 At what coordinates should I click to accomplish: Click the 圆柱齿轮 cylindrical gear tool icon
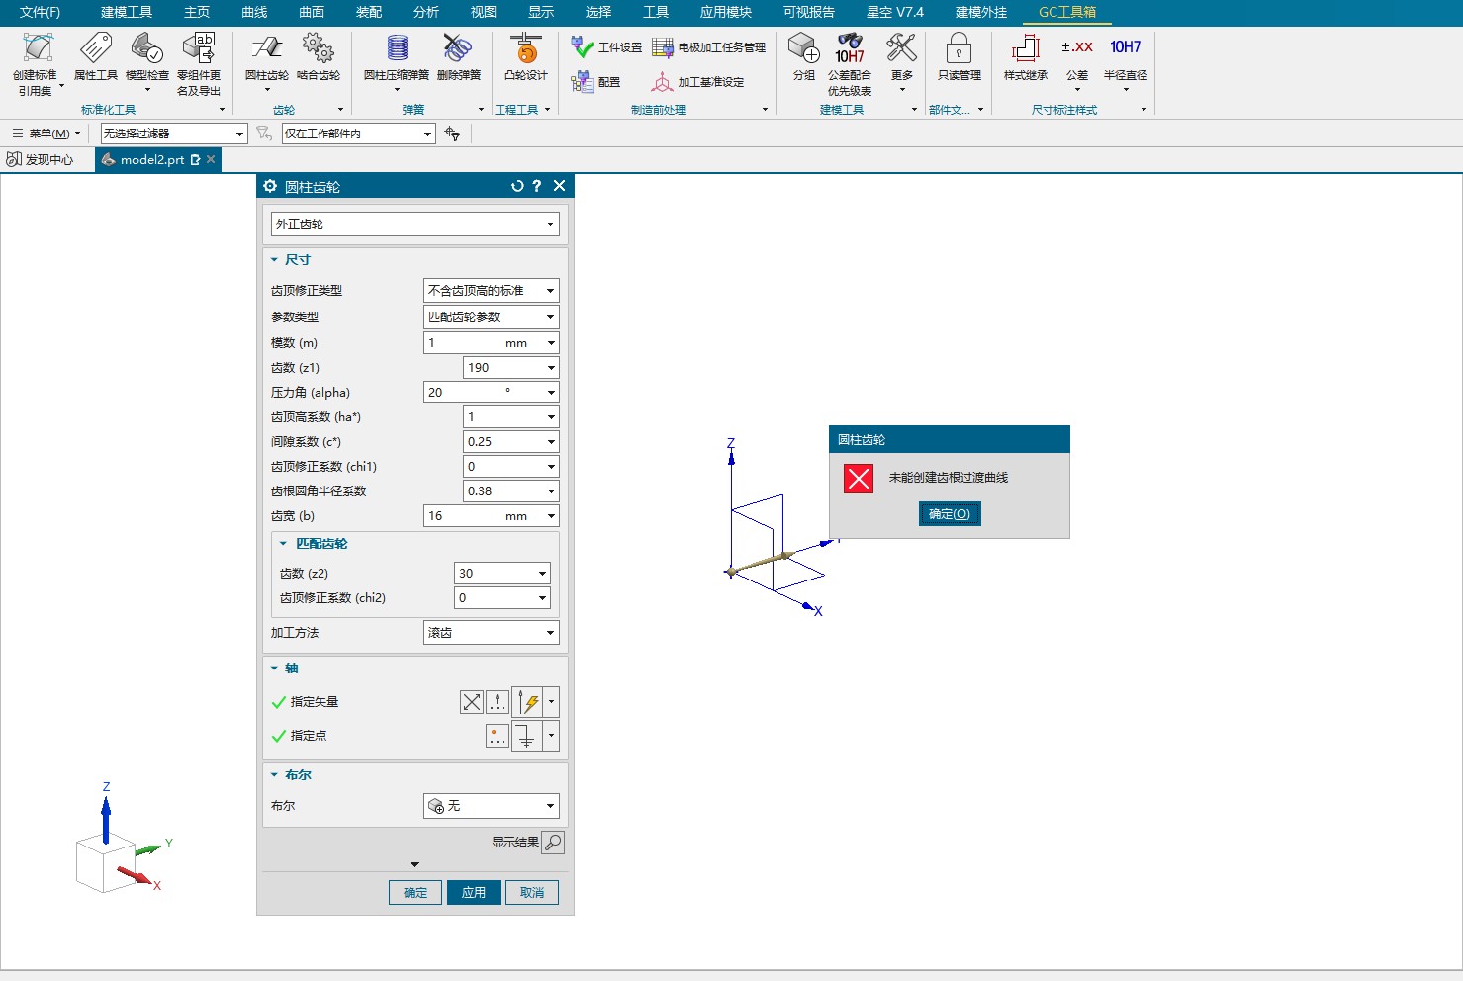click(x=266, y=49)
